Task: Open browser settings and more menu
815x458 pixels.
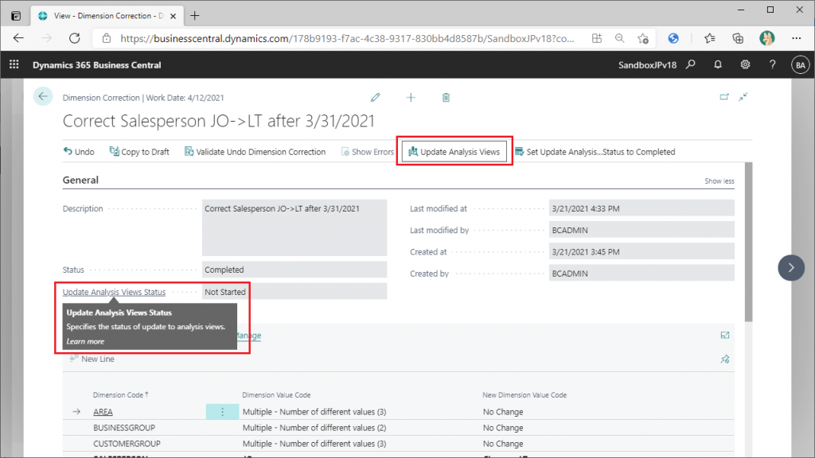Action: pyautogui.click(x=796, y=38)
